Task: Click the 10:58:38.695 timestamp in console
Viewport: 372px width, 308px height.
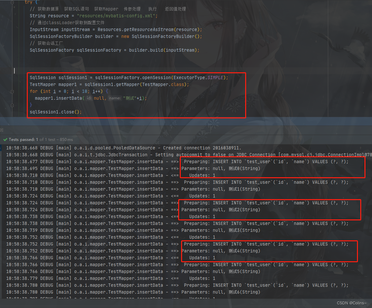Action: coord(22,169)
